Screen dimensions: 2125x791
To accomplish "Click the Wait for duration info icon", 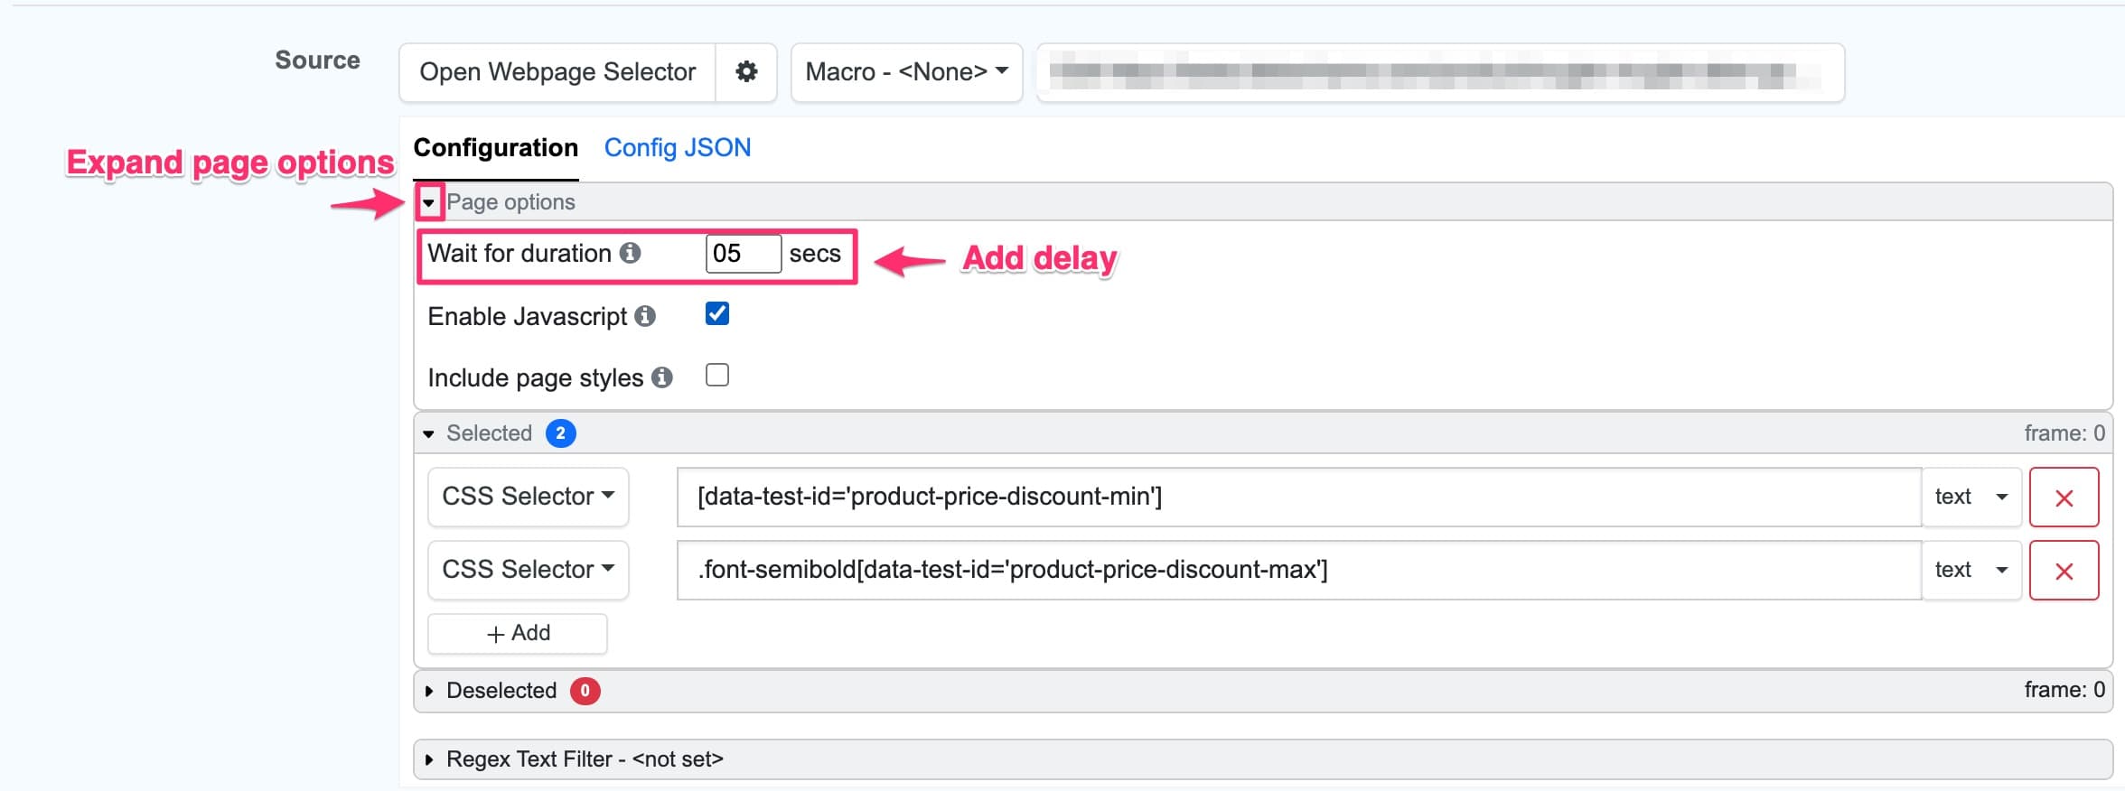I will click(632, 254).
